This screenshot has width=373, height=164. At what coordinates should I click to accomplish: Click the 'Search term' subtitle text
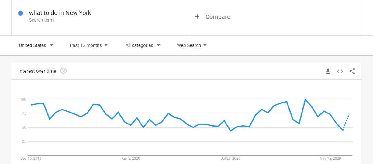click(41, 20)
